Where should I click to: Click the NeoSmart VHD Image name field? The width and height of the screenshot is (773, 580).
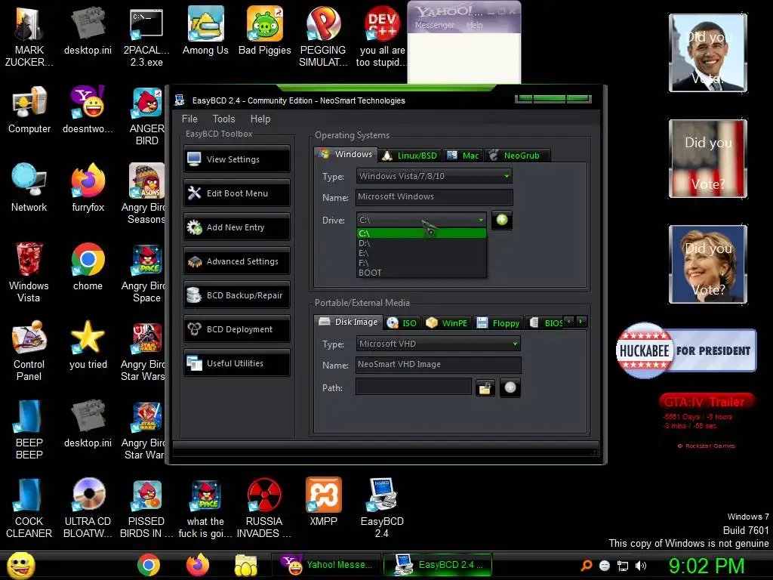click(438, 365)
